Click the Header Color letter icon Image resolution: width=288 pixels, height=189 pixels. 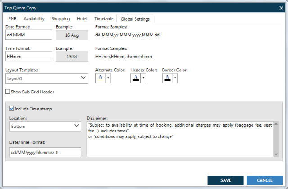pos(135,78)
